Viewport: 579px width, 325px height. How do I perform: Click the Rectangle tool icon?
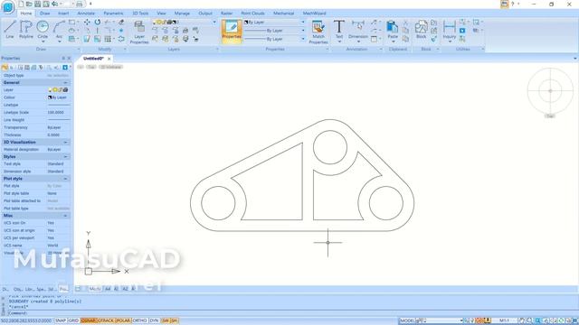[x=72, y=23]
